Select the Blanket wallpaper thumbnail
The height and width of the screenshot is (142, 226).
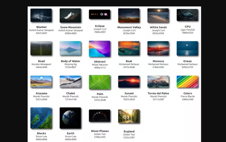pyautogui.click(x=41, y=15)
